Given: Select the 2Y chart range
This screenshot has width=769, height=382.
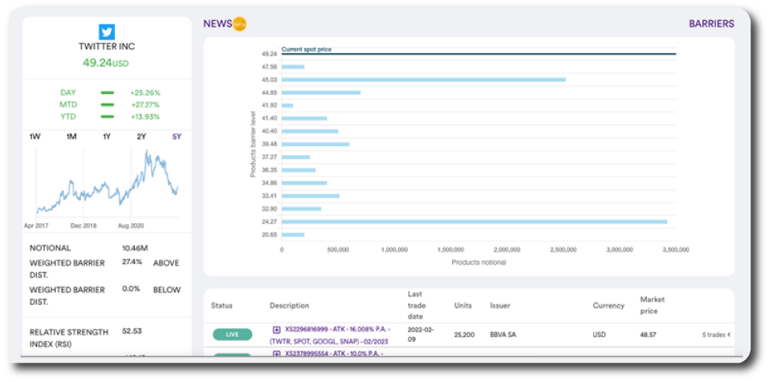Looking at the screenshot, I should pos(141,136).
